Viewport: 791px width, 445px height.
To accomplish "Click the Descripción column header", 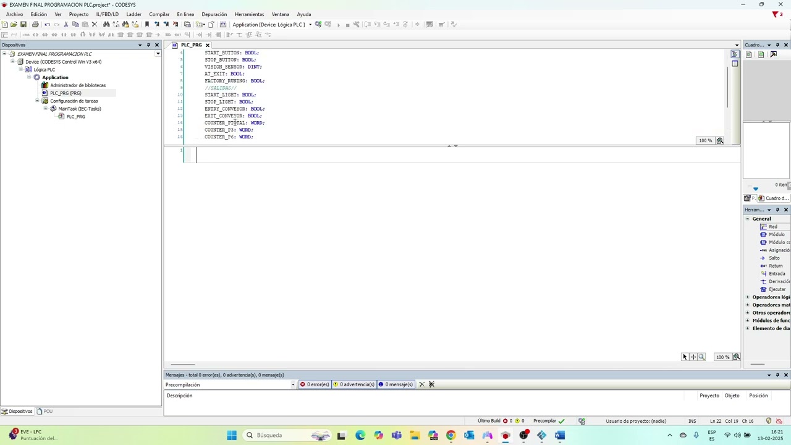I will coord(179,396).
